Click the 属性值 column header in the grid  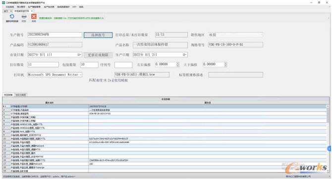coord(208,103)
